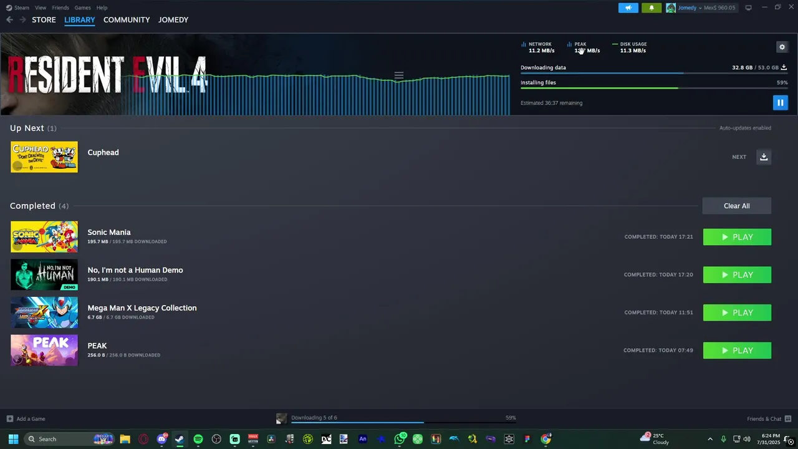Image resolution: width=798 pixels, height=449 pixels.
Task: Open Opera GX from the taskbar
Action: (143, 439)
